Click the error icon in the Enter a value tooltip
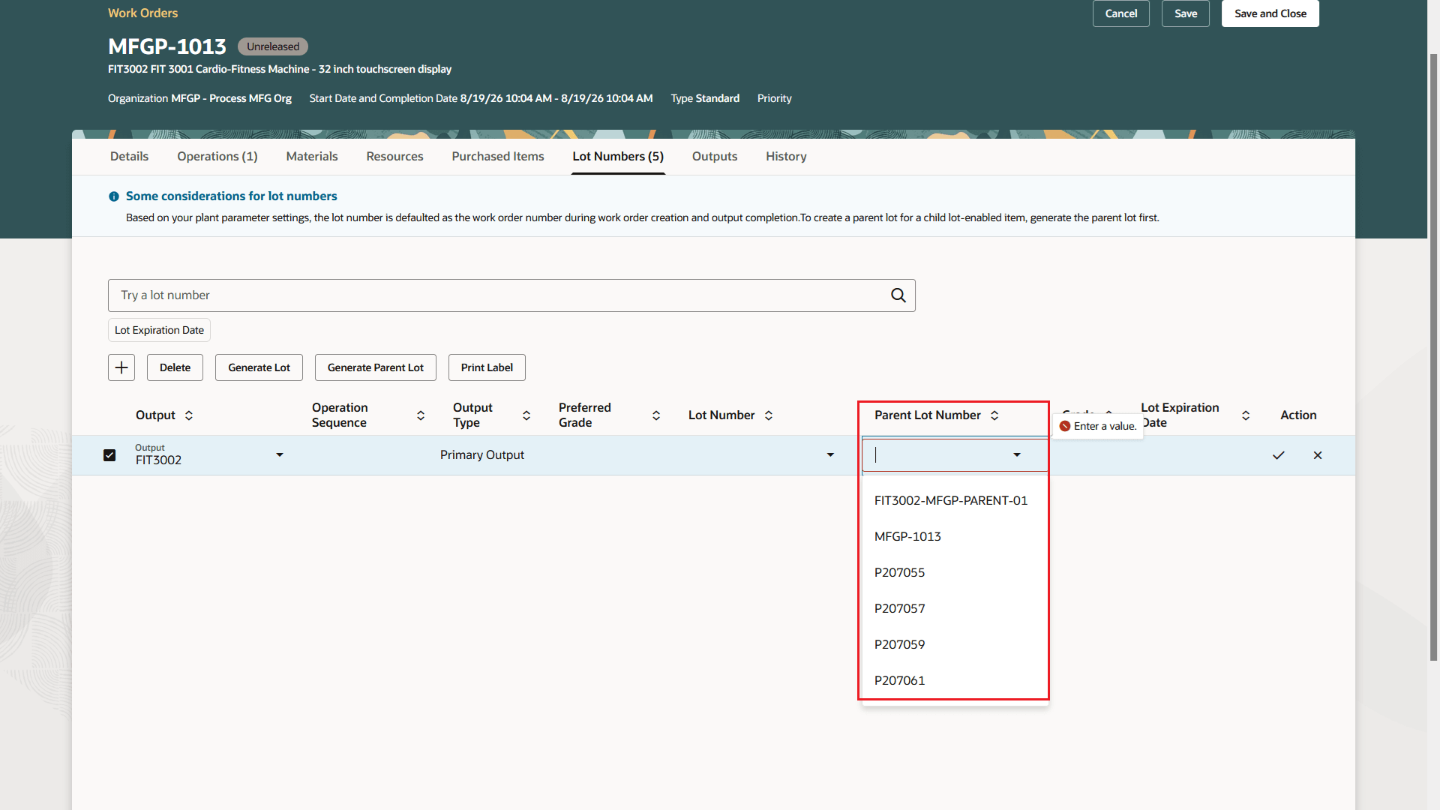The height and width of the screenshot is (810, 1440). (1065, 426)
